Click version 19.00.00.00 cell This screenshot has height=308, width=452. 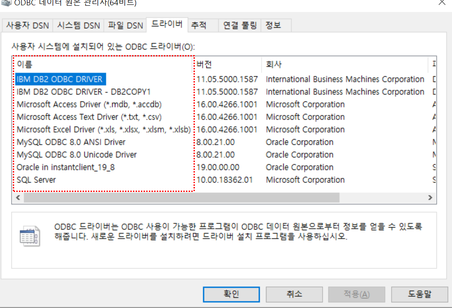coord(218,167)
